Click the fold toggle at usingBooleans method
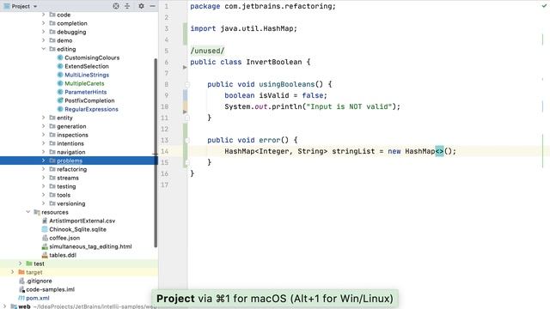 [187, 84]
